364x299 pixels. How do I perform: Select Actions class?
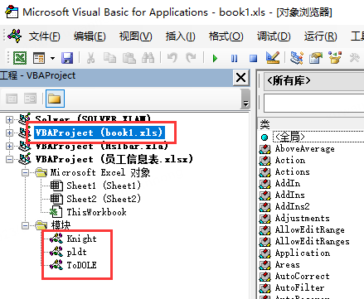(293, 172)
